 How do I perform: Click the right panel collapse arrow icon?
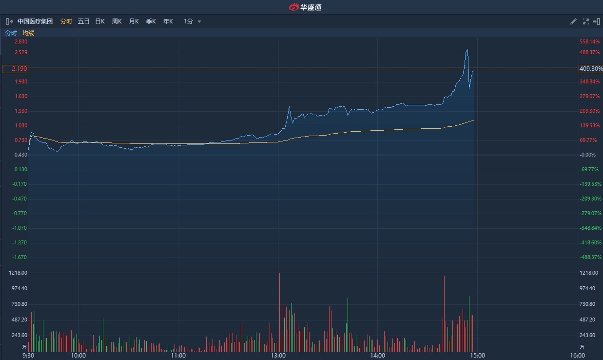tap(596, 21)
